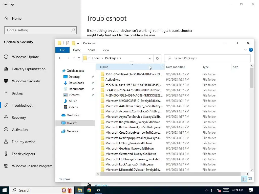Click the Search Packages field
The width and height of the screenshot is (259, 194).
click(x=207, y=58)
